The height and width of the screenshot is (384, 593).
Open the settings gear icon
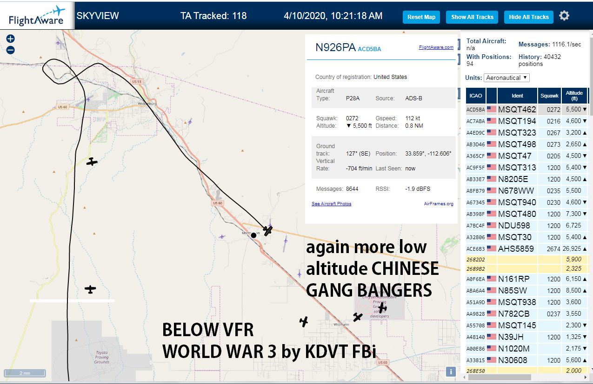[x=564, y=16]
